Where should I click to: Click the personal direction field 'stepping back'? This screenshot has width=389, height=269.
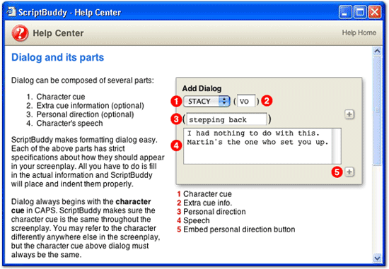point(226,119)
